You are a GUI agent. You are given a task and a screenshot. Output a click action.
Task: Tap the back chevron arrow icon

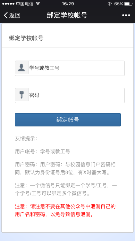coord(6,15)
